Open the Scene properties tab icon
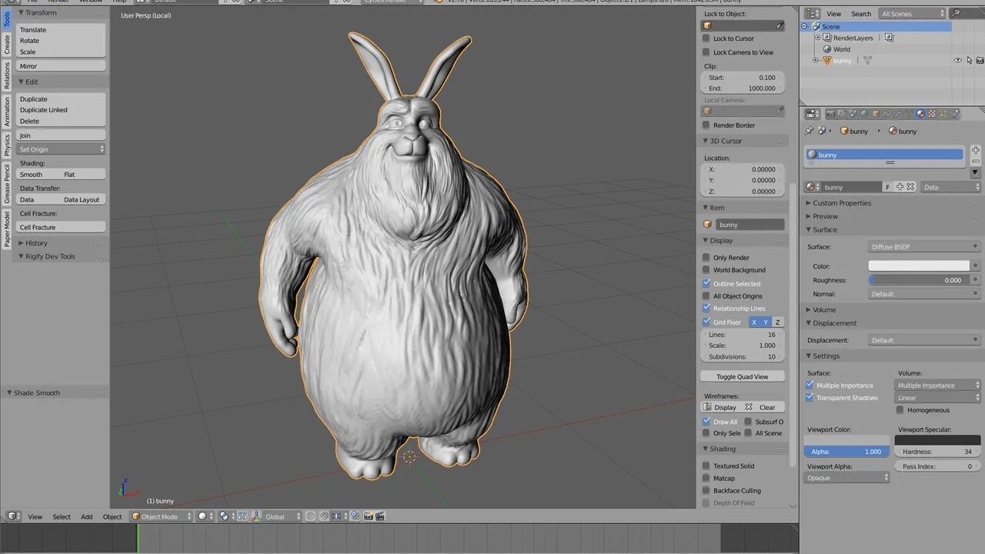This screenshot has height=554, width=985. point(853,113)
